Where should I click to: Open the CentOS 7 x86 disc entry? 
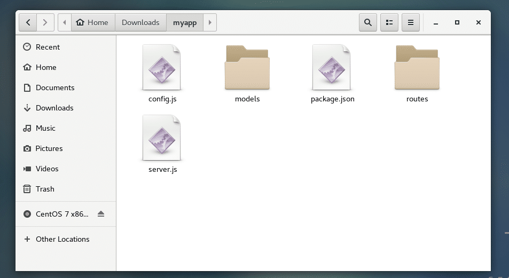coord(66,214)
